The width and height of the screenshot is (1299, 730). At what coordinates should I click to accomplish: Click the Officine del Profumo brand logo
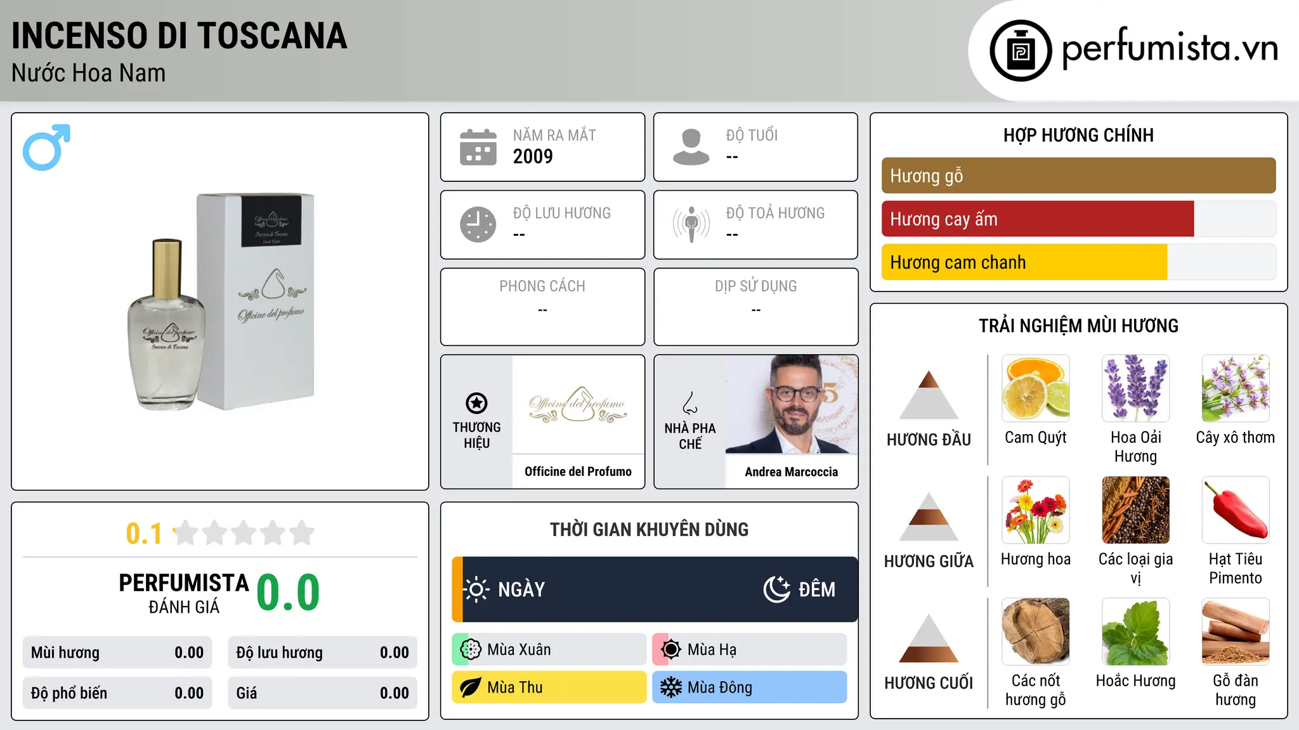click(578, 404)
